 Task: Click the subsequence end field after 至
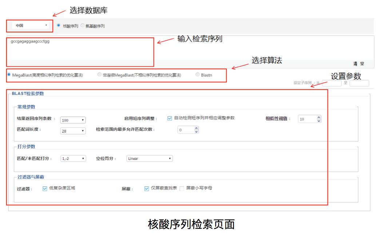(359, 83)
